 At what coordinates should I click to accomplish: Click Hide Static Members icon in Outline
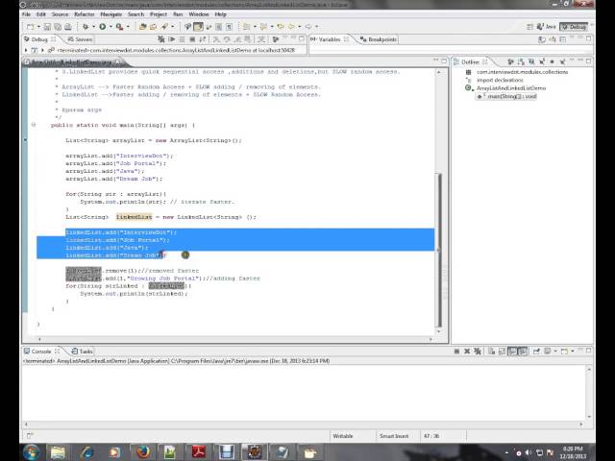[542, 61]
